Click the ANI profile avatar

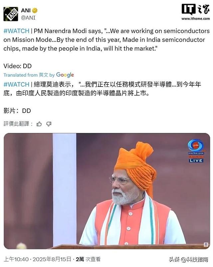pos(11,14)
